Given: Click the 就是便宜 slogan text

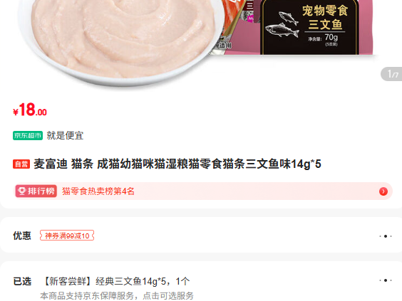Looking at the screenshot, I should (65, 135).
